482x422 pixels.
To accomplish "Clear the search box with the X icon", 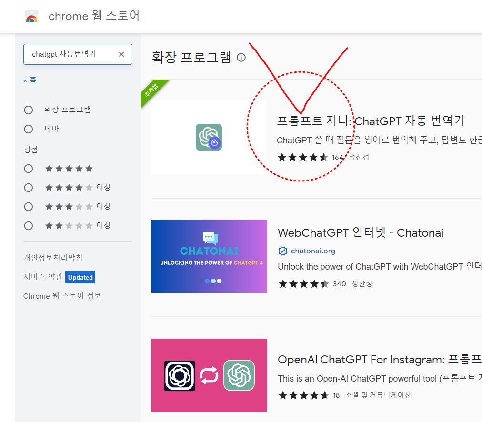I will [x=121, y=54].
